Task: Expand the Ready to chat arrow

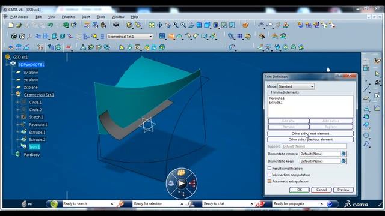Action: [x=251, y=204]
